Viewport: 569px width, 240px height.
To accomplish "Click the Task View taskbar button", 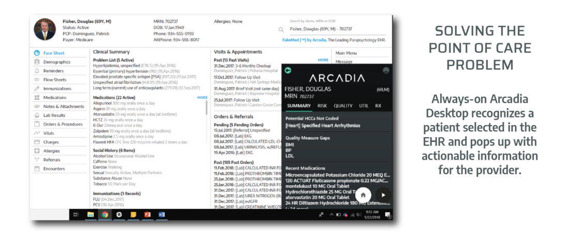I will coord(76,215).
